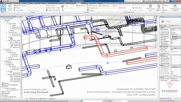181x102 pixels.
Task: Close hidden windows
Action: tap(158, 8)
